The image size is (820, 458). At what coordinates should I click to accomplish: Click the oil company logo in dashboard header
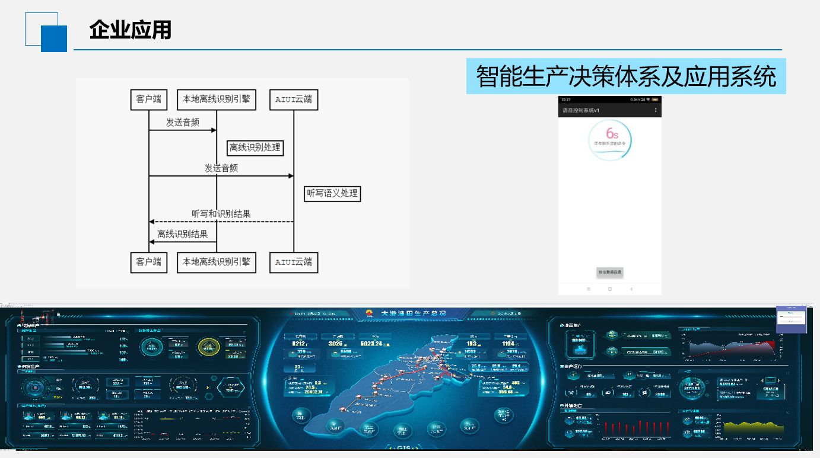pyautogui.click(x=371, y=313)
